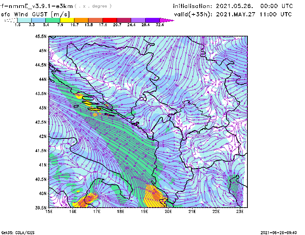
Task: Click the light cyan 1.6–3.3 legend swatch
Action: pos(24,20)
